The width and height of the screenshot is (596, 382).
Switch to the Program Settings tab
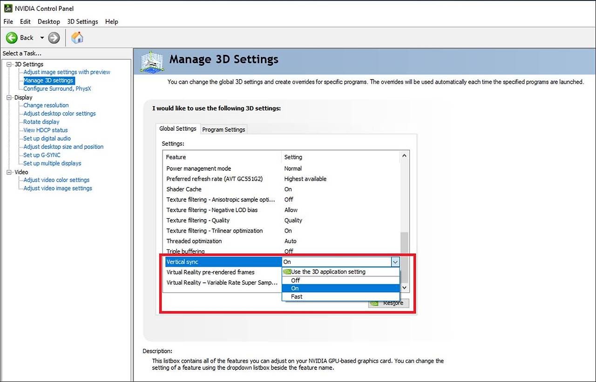tap(223, 129)
